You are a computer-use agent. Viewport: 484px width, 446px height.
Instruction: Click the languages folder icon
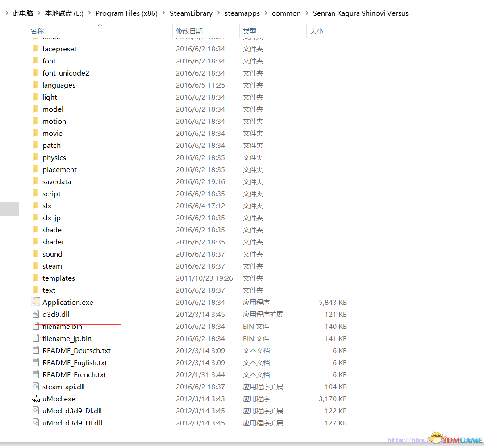[x=36, y=84]
